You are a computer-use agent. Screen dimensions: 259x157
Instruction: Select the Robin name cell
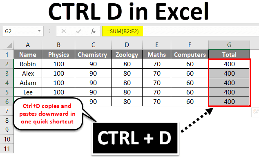[28, 64]
